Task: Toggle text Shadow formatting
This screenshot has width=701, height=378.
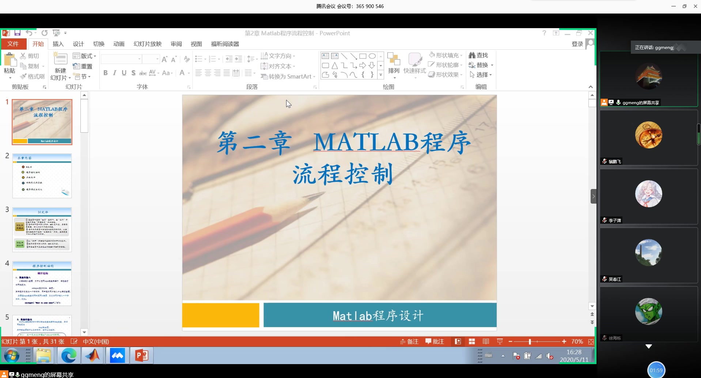Action: [133, 73]
